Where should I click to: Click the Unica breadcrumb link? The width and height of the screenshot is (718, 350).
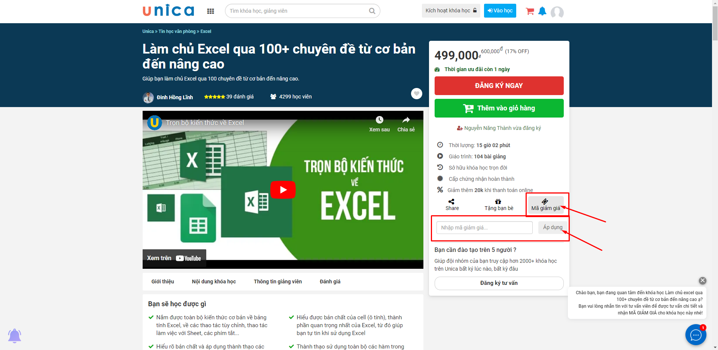(x=148, y=31)
